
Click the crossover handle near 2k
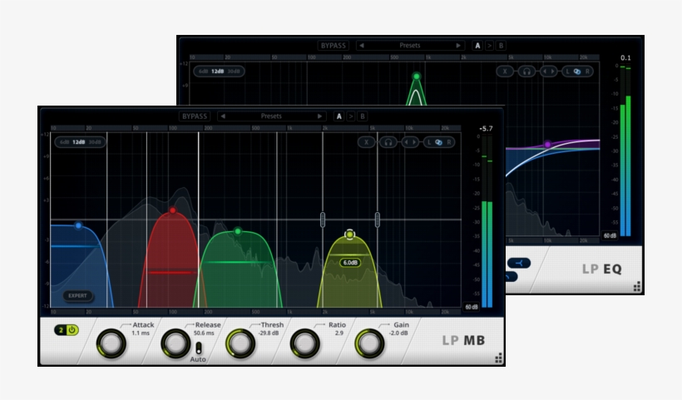(x=323, y=220)
